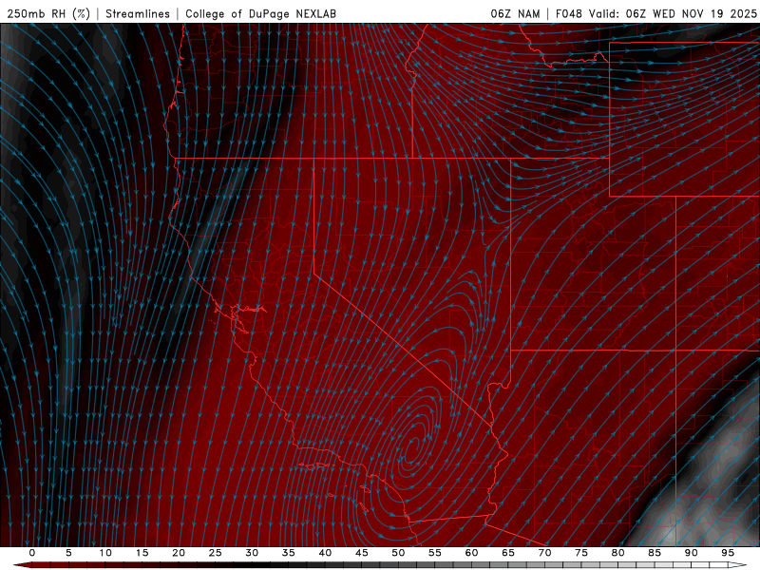Click the "85" color scale label
The image size is (760, 570).
(655, 553)
